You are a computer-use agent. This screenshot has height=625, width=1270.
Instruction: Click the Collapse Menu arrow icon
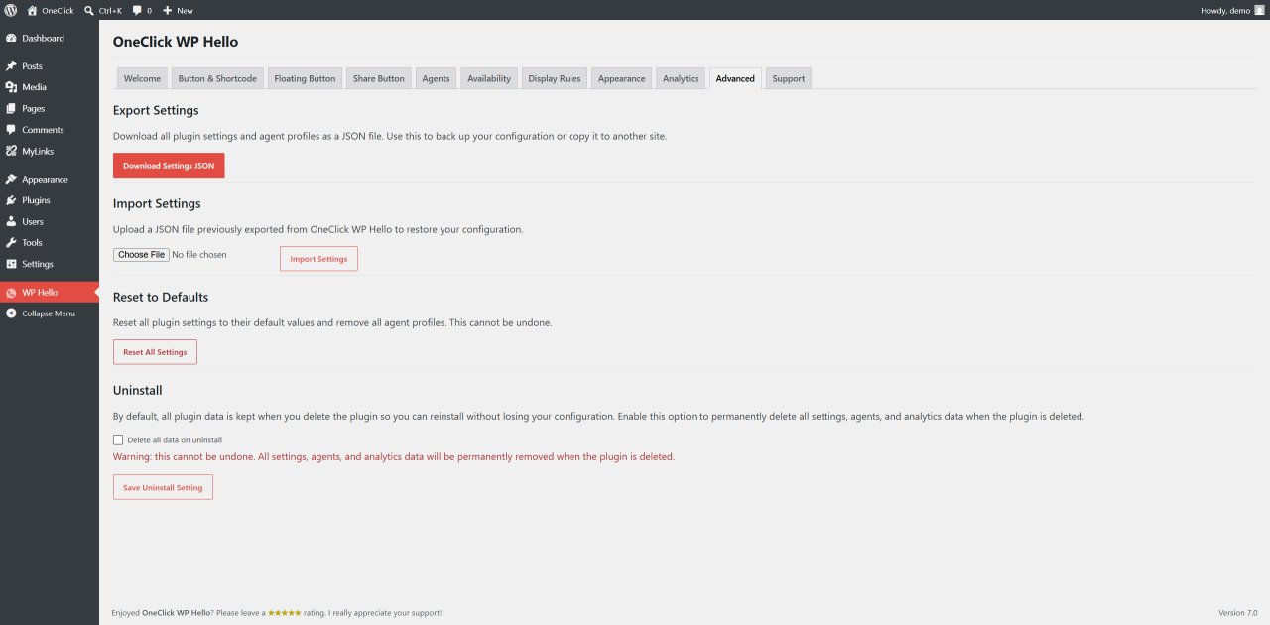[11, 313]
